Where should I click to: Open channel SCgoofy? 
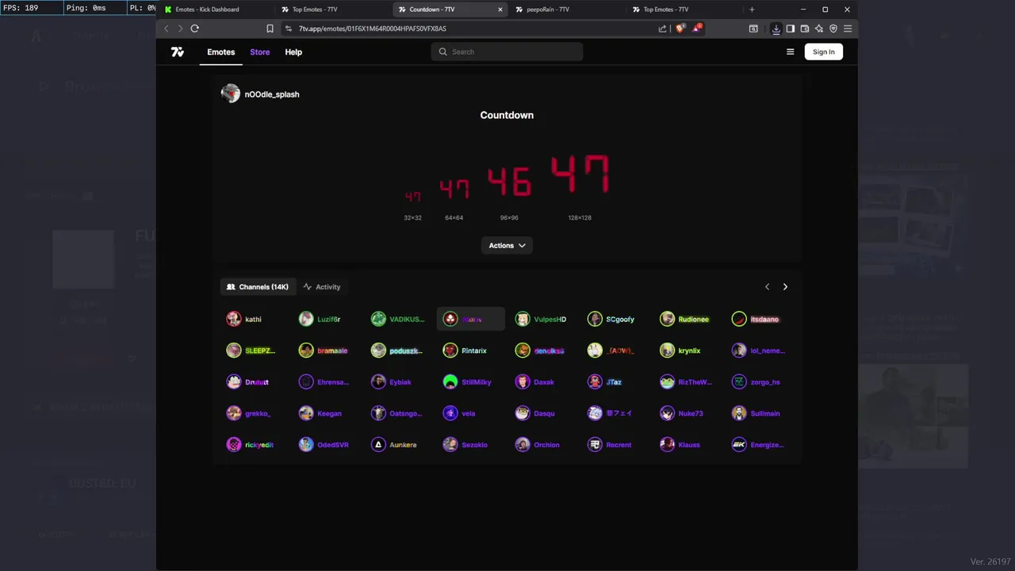[x=614, y=319]
